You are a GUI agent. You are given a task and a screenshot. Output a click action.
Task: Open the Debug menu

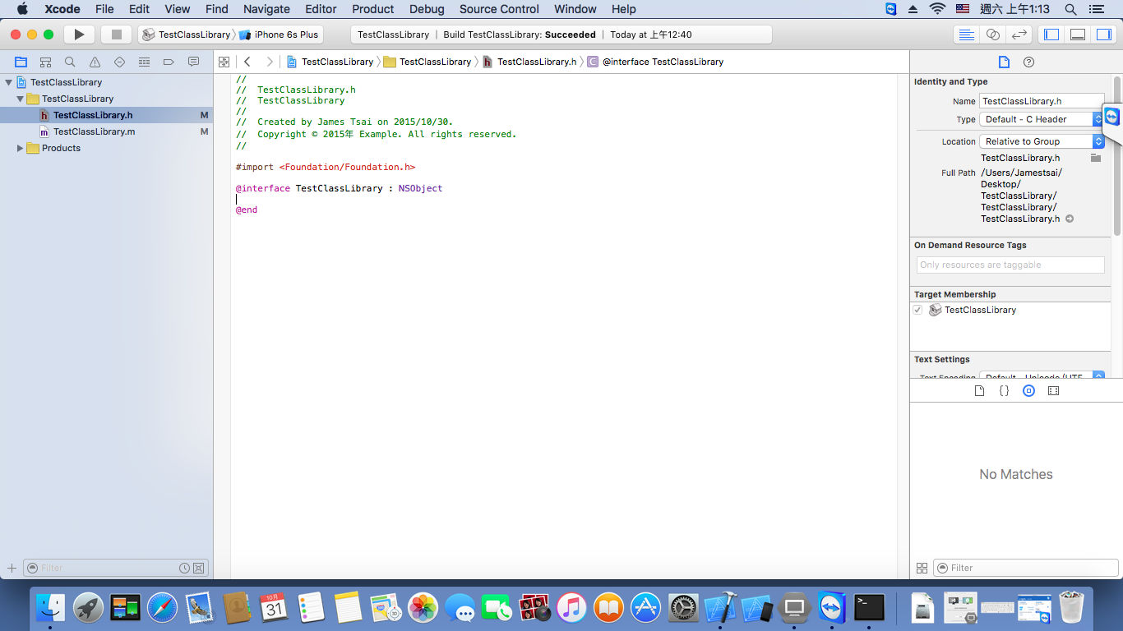tap(427, 9)
